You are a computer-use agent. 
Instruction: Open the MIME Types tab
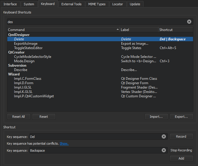tap(97, 4)
